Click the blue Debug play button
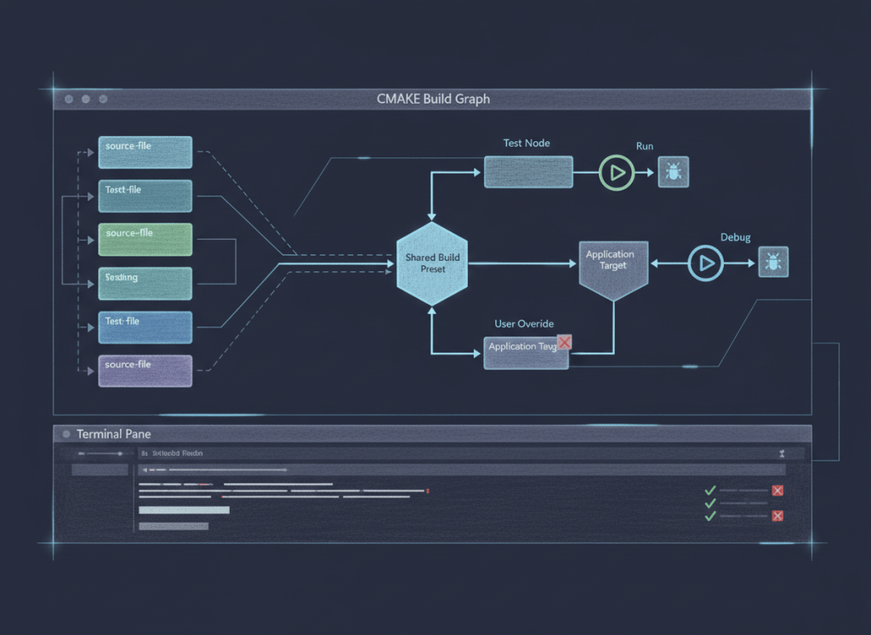Viewport: 871px width, 635px height. 705,264
